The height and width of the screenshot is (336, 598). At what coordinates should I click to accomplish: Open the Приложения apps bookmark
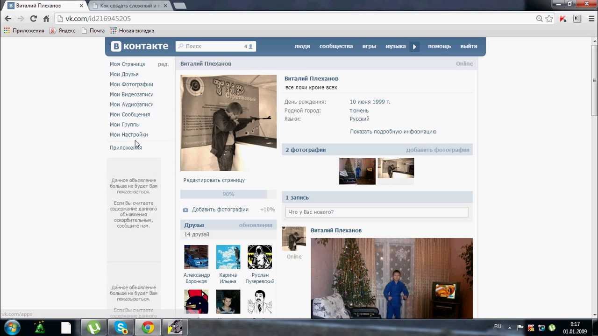click(x=24, y=31)
